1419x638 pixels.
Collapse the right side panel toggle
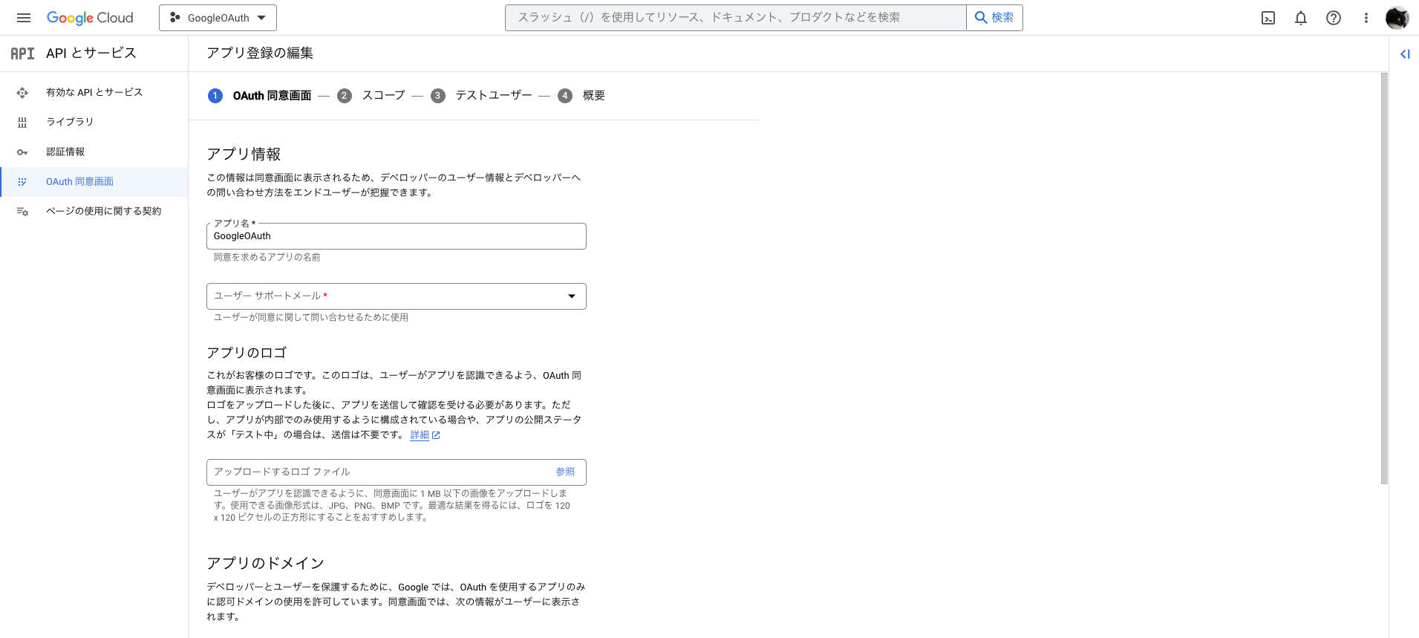tap(1405, 53)
